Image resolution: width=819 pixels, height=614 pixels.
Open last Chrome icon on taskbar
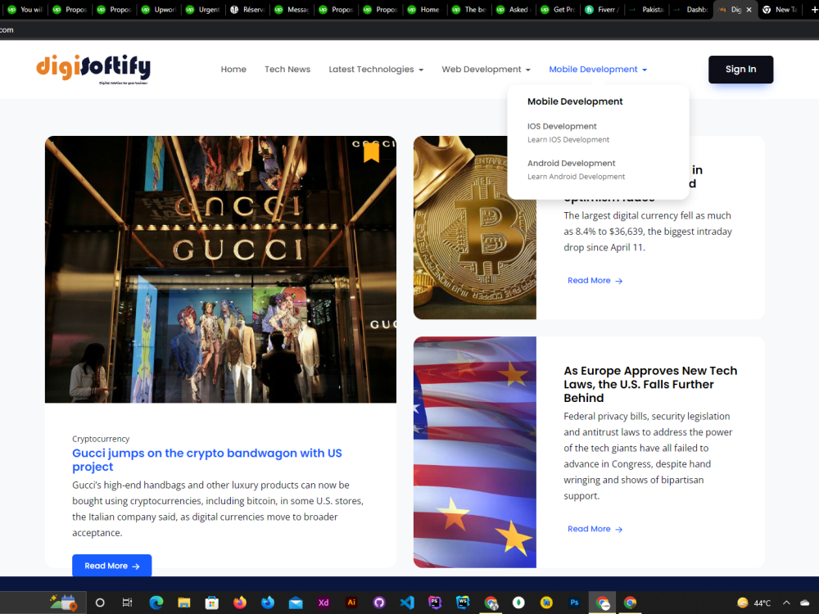630,603
